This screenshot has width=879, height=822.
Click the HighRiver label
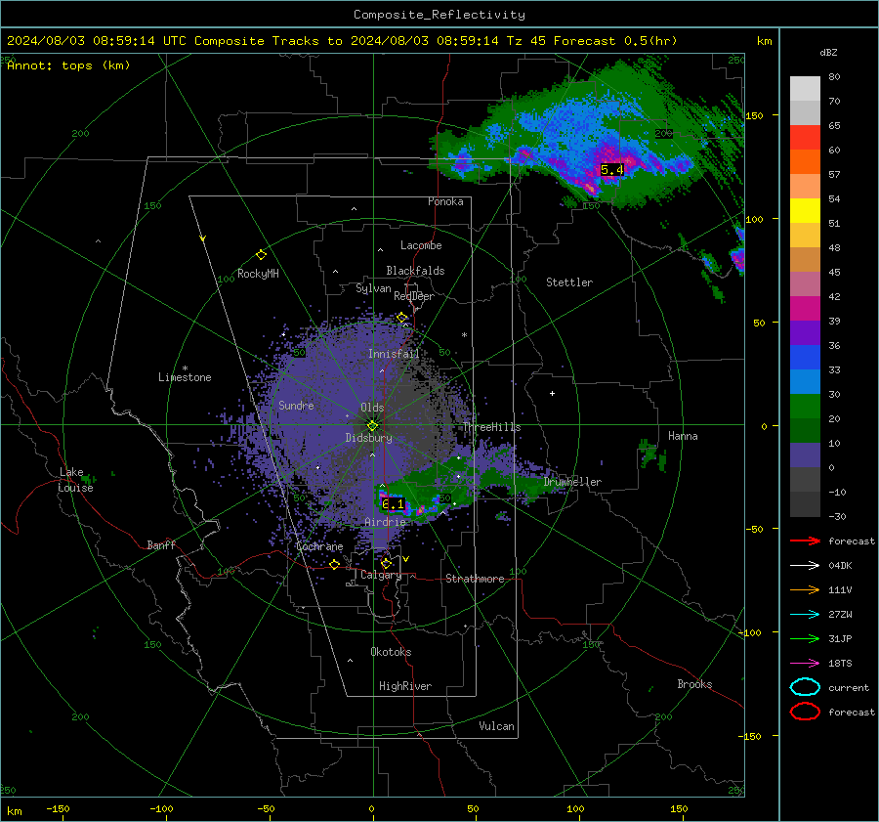[405, 686]
